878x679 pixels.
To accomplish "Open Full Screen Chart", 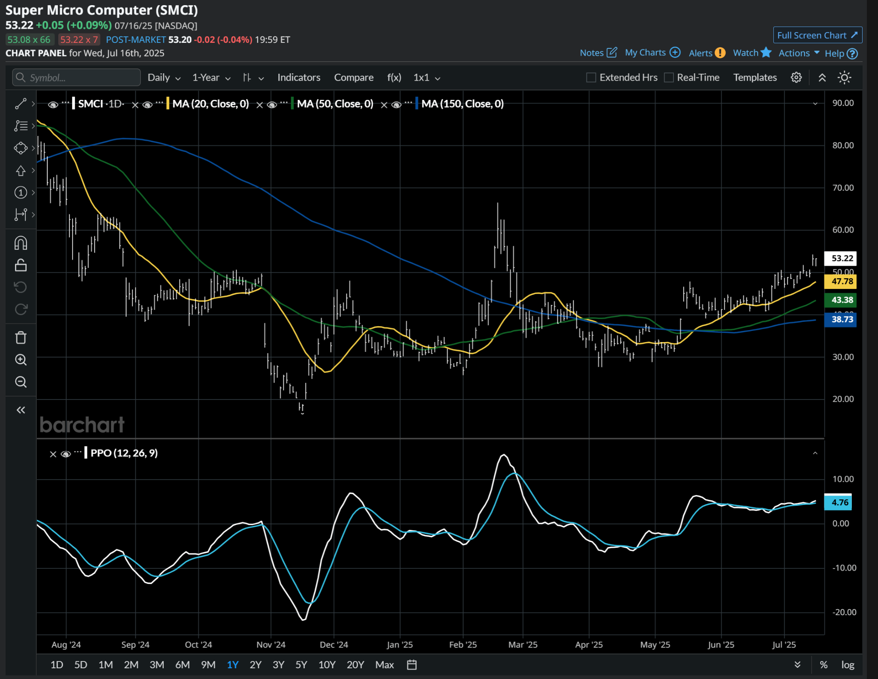I will [818, 35].
